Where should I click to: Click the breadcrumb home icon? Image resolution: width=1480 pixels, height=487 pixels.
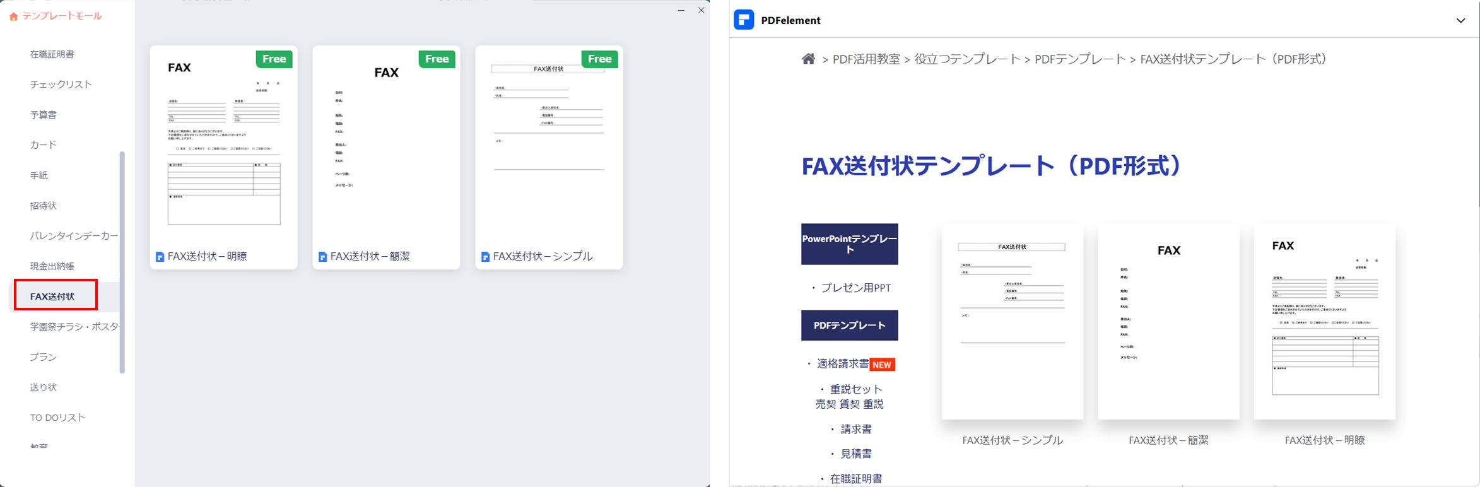[808, 59]
